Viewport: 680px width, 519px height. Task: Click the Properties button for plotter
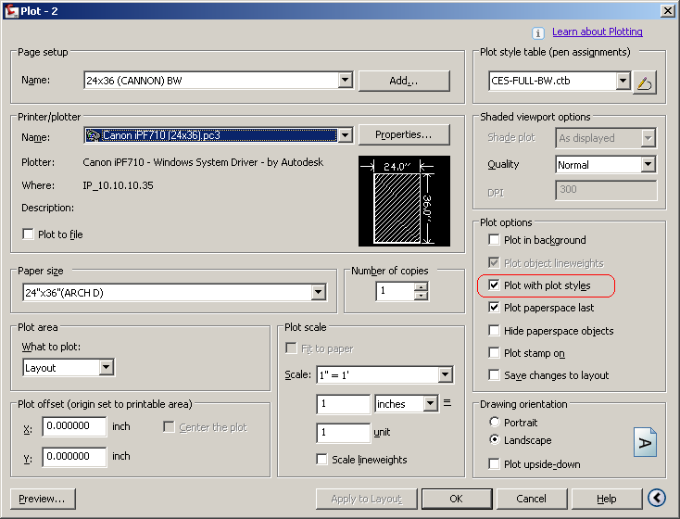click(x=404, y=135)
